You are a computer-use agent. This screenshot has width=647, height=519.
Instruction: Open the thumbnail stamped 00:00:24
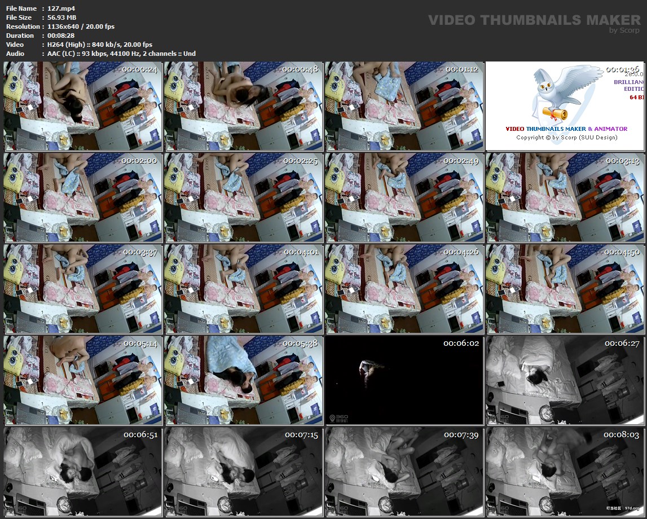[82, 106]
